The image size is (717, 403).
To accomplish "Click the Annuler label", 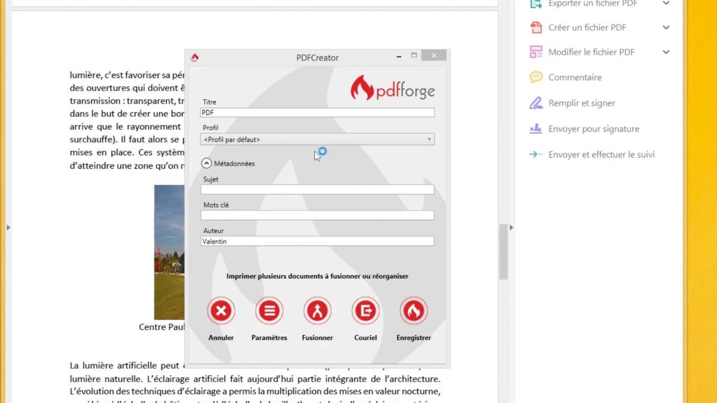I will click(x=221, y=338).
